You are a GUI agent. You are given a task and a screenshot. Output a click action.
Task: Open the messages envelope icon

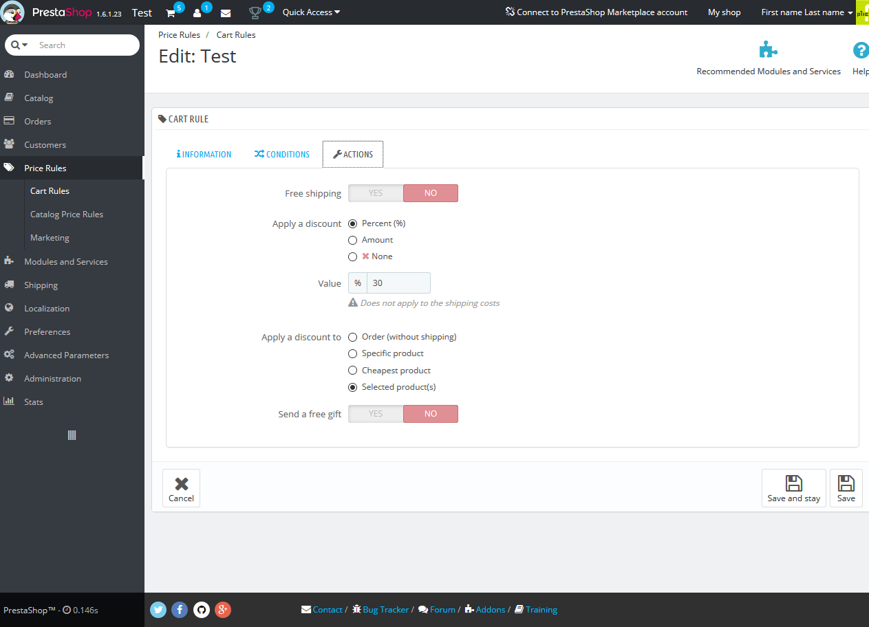(x=225, y=12)
